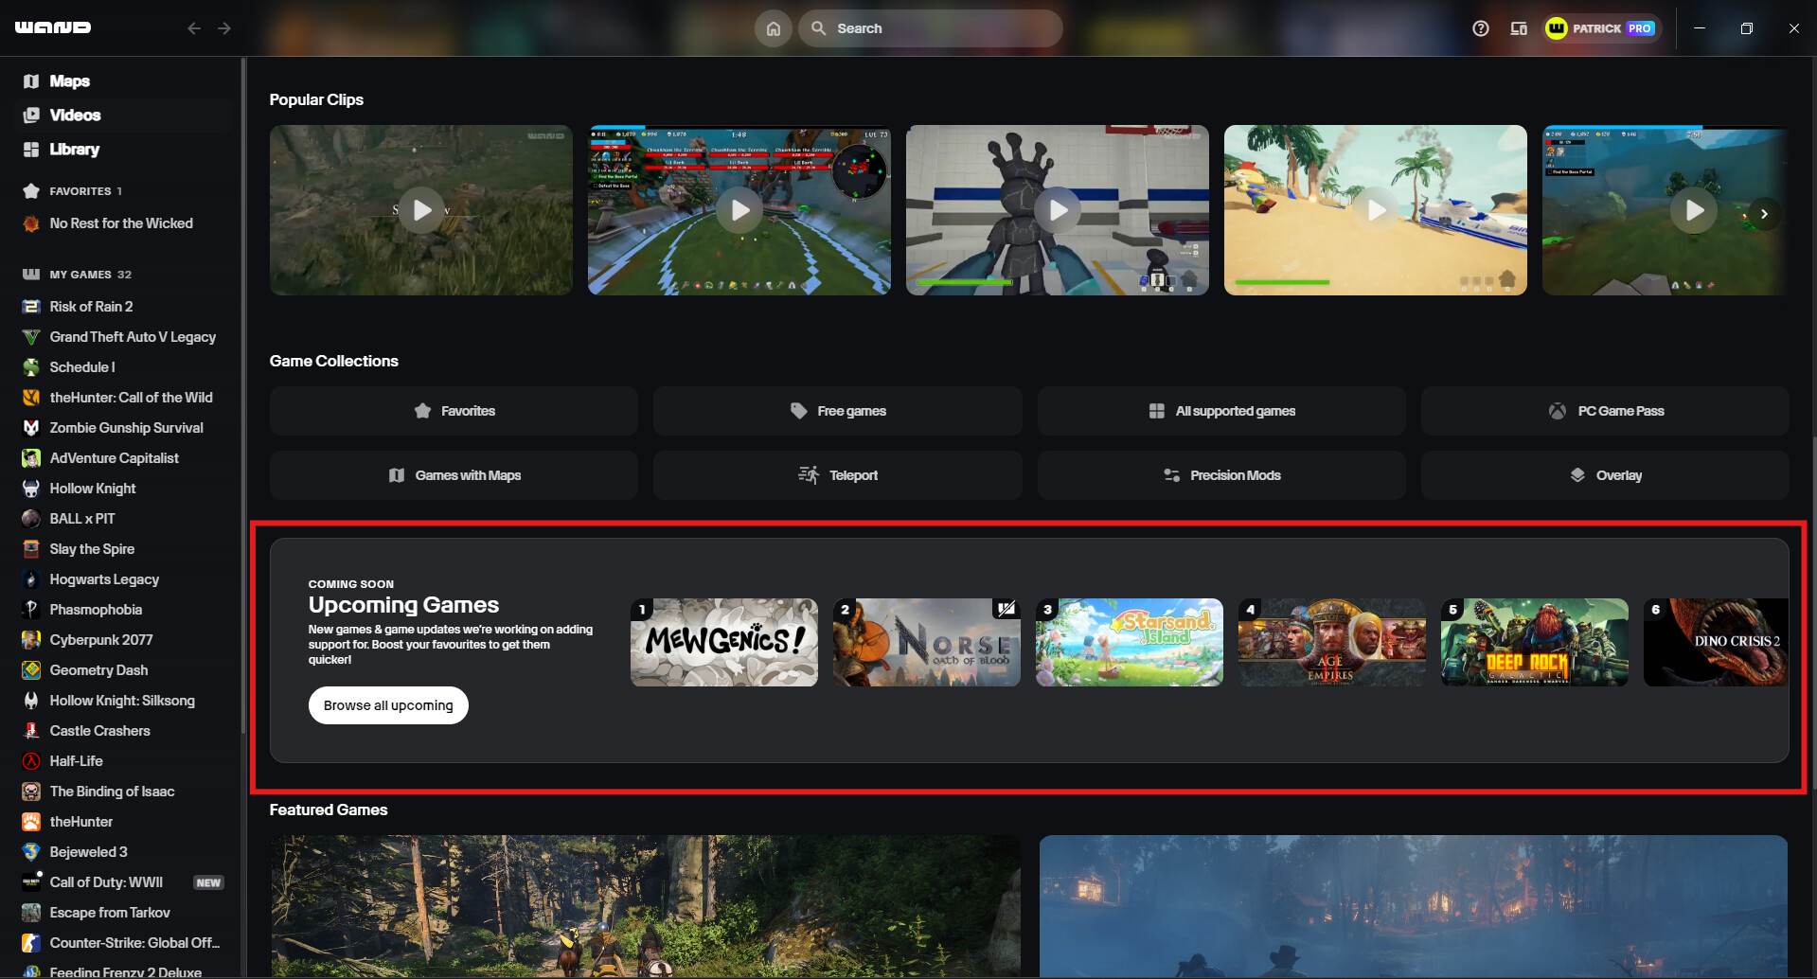
Task: Play the sandy beach clip
Action: coord(1375,210)
